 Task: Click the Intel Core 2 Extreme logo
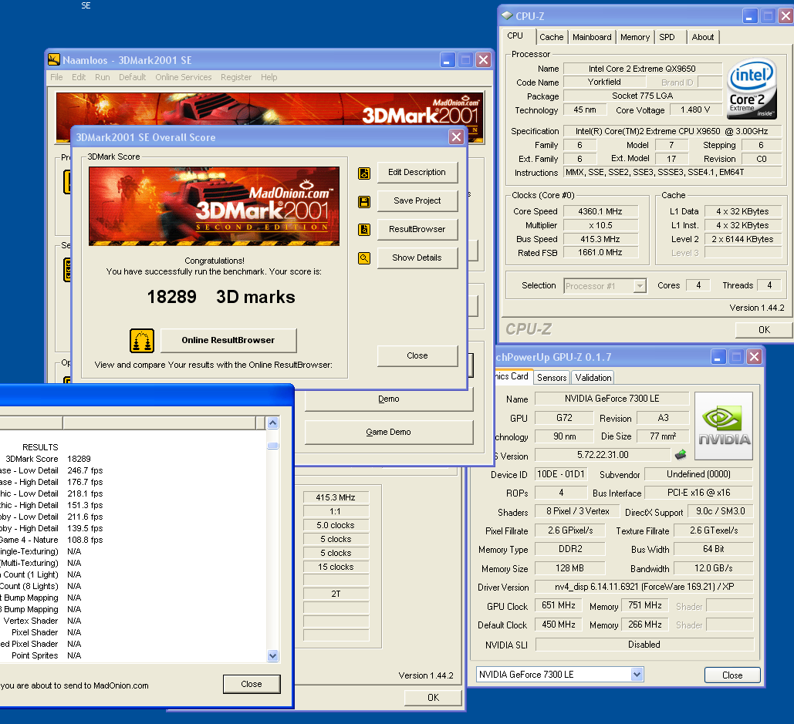coord(752,89)
